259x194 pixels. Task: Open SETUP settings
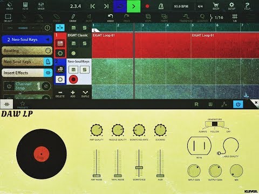point(231,6)
